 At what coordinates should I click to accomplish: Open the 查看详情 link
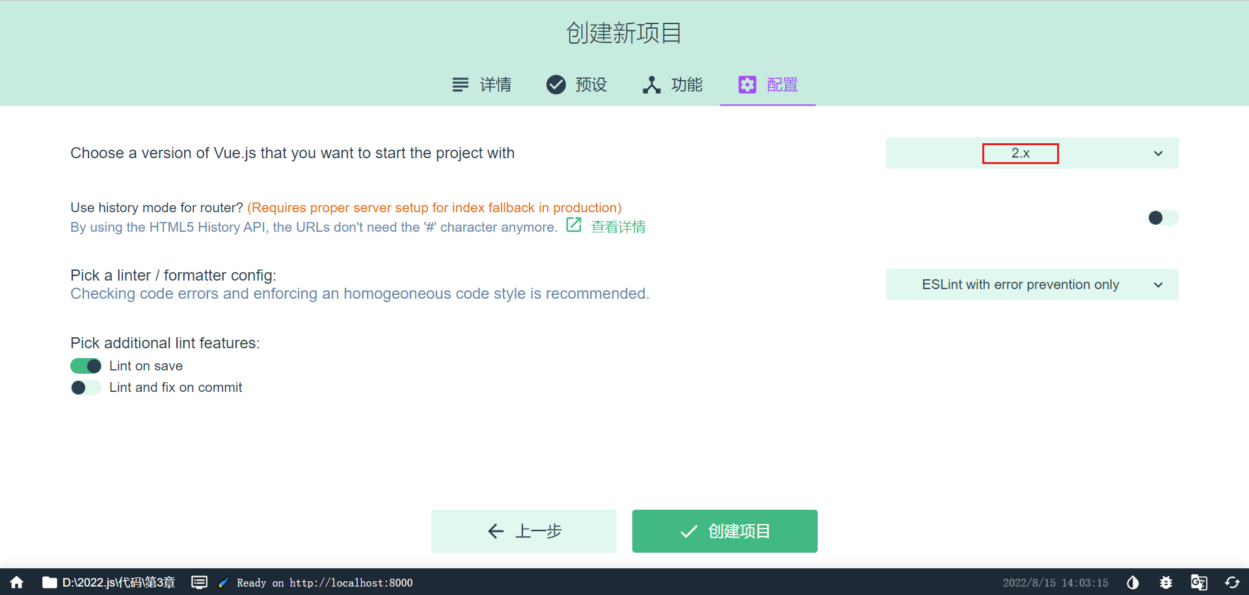(618, 227)
